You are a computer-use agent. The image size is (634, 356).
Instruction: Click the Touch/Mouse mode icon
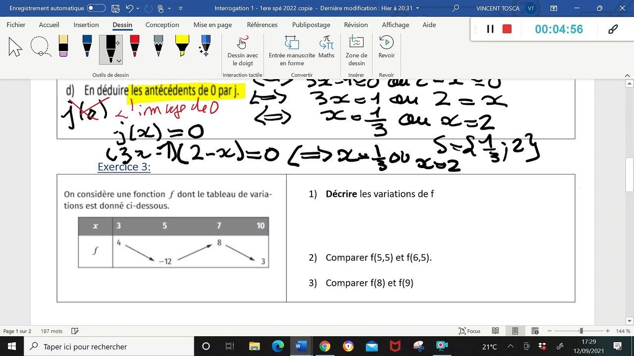(x=160, y=8)
